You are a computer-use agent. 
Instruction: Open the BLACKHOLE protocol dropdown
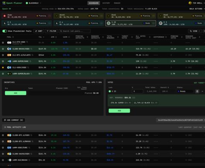click(x=33, y=3)
